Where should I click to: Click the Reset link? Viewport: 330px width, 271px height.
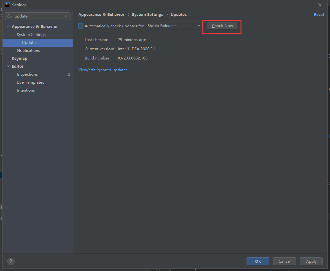click(x=319, y=15)
